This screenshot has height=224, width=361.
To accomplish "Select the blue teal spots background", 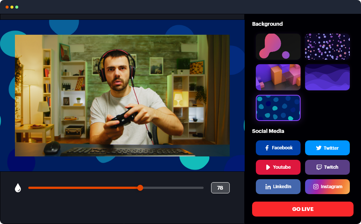I will click(278, 108).
